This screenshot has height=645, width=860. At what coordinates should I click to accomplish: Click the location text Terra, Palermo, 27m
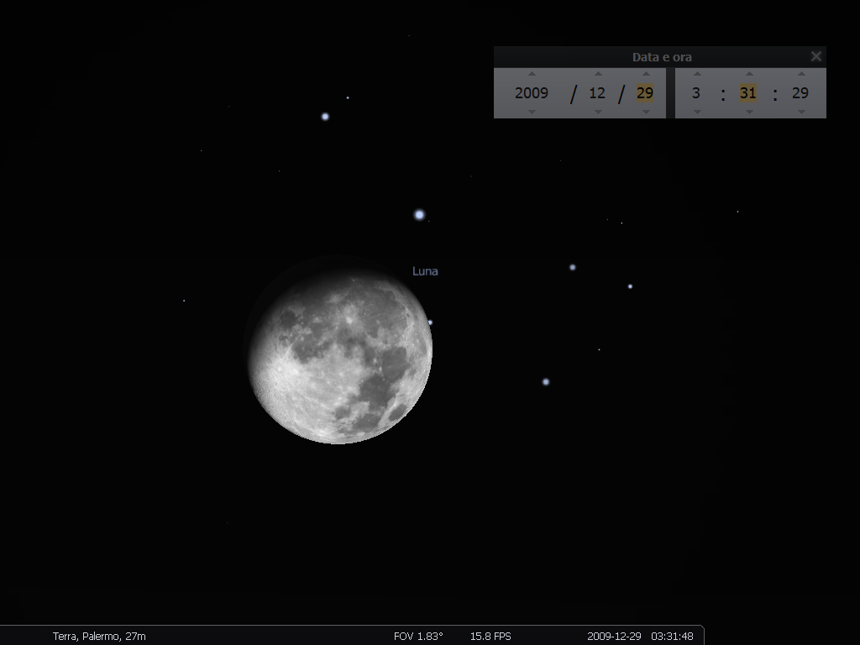tap(99, 637)
